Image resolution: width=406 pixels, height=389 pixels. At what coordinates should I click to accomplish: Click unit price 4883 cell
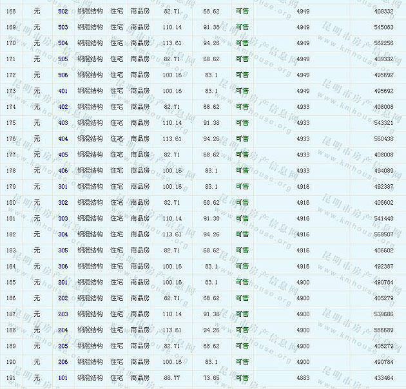point(302,378)
